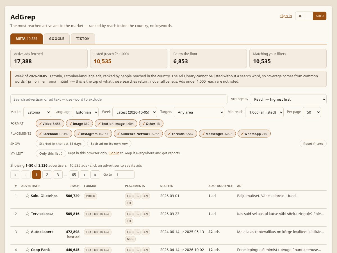
Task: Star the Coop Pank advertiser
Action: 27,250
